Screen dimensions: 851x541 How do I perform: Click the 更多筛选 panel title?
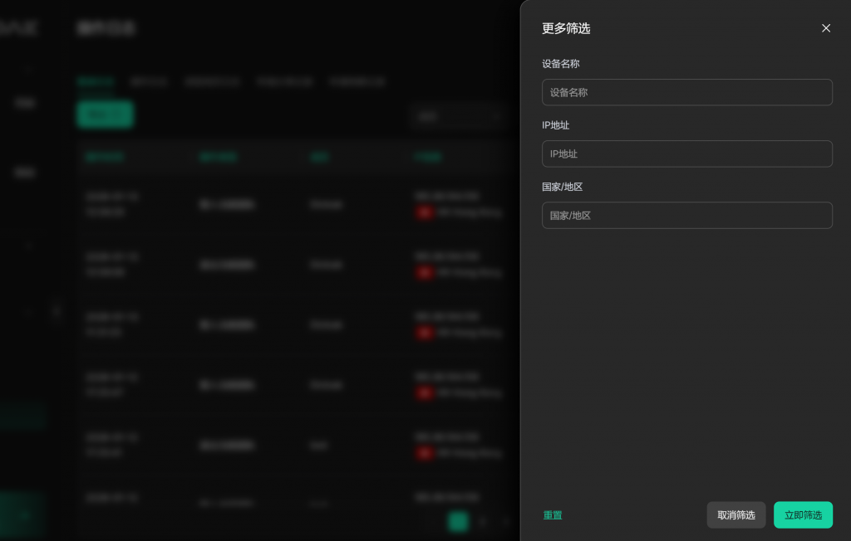(x=566, y=28)
